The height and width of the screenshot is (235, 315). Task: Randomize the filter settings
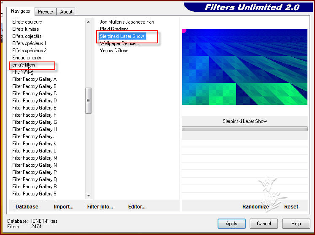tap(256, 207)
